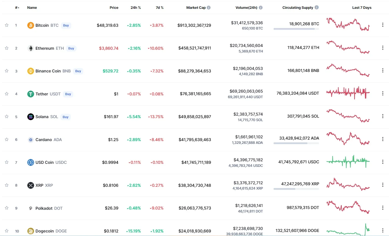Image resolution: width=389 pixels, height=236 pixels.
Task: Click the Cardano logo icon
Action: 31,140
